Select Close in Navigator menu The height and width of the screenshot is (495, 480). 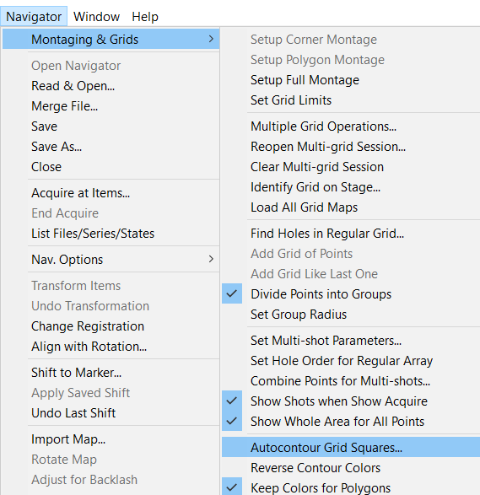tap(111, 167)
